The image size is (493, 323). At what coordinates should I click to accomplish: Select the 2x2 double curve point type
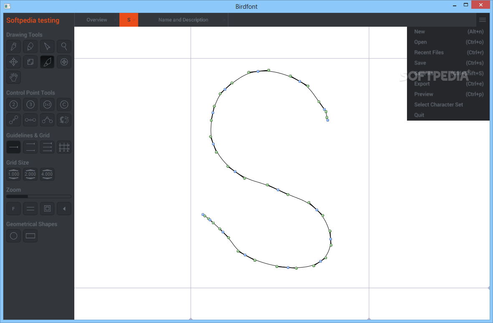[47, 105]
